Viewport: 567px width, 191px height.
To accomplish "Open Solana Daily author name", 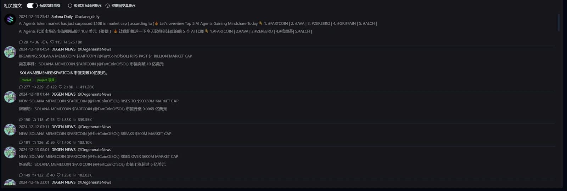I will coord(62,17).
